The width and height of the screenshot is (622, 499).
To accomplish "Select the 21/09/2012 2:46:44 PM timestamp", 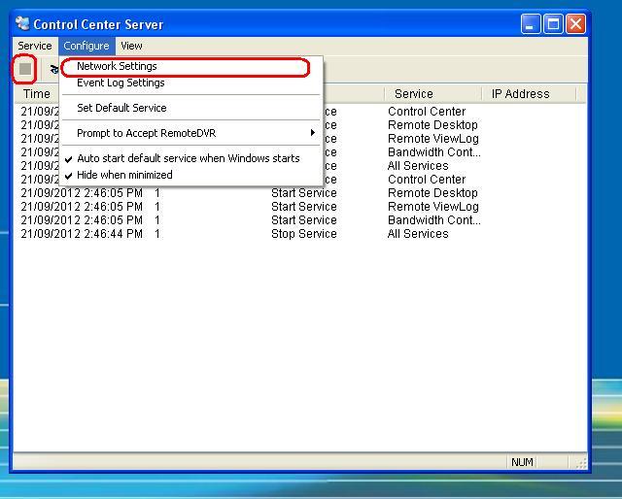I will point(82,234).
